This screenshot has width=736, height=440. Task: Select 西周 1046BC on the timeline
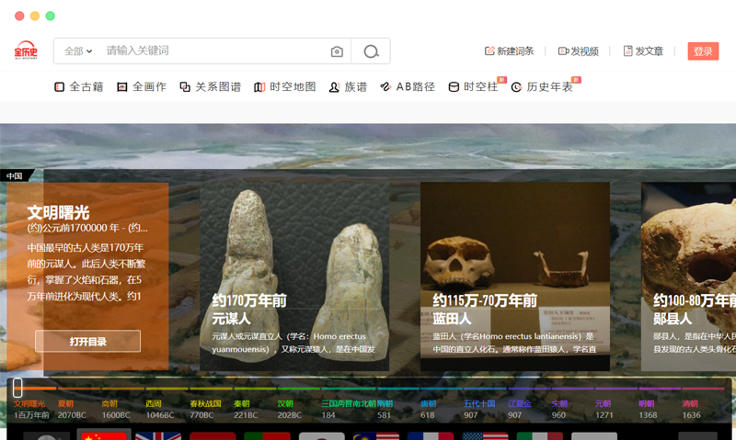point(159,409)
